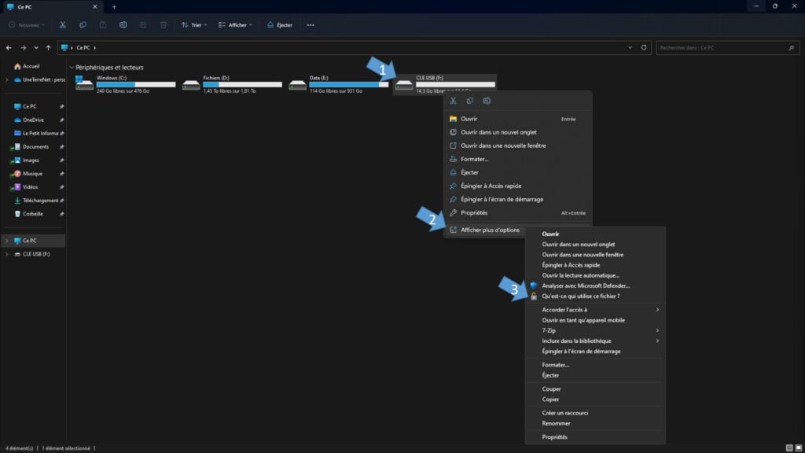Screen dimensions: 805x453
Task: Choose Épingler à l'écran de démarrage
Action: tap(517, 199)
